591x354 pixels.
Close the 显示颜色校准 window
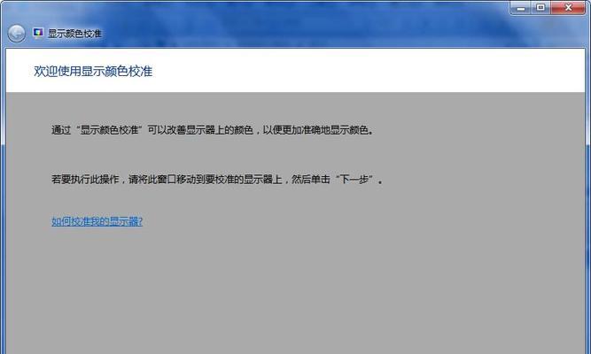click(568, 8)
